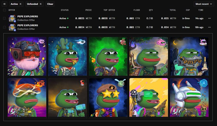This screenshot has height=126, width=217.
Task: Open the Pepe holding blue hammer
Action: point(68,98)
